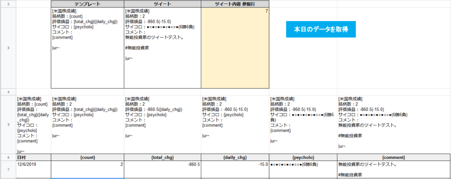451x179 pixels.
Task: Select the date cell 12/6/2019
Action: pyautogui.click(x=33, y=169)
